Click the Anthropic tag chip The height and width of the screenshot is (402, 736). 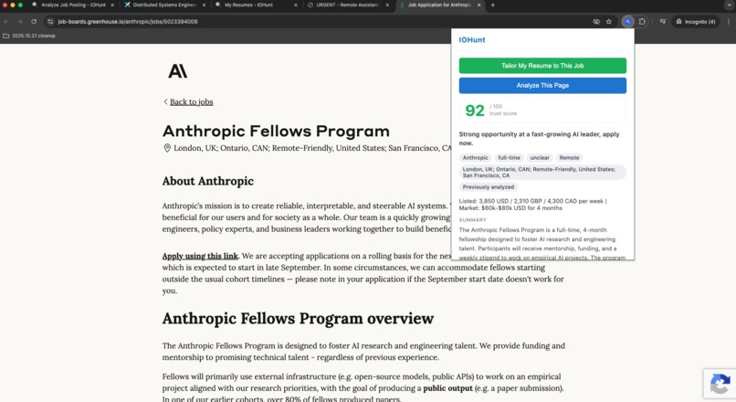click(x=476, y=158)
